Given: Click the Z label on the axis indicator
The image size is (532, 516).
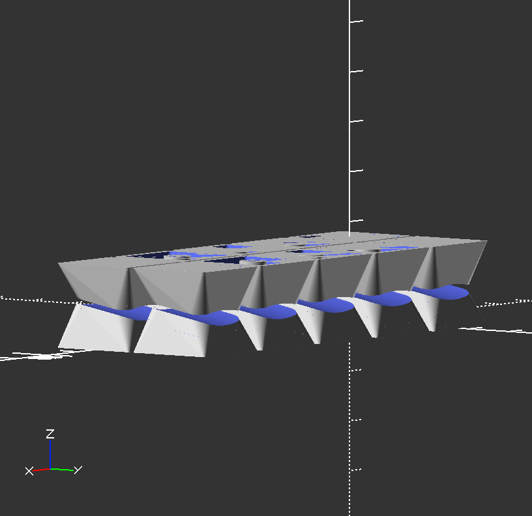Looking at the screenshot, I should (50, 434).
